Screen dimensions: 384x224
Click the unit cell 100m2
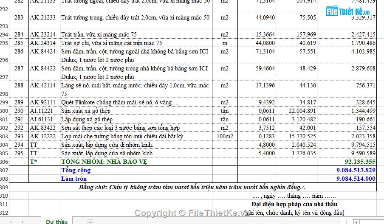pos(225,136)
